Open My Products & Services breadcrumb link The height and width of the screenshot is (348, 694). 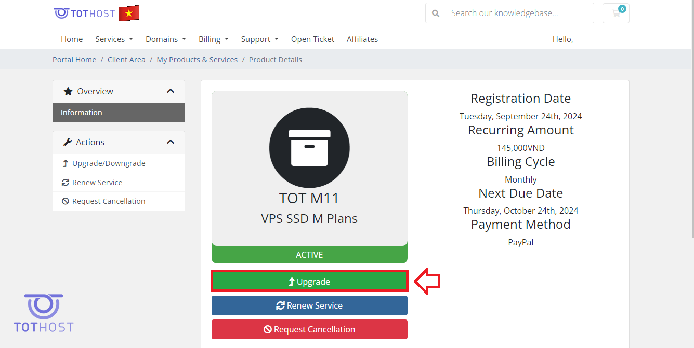point(197,60)
